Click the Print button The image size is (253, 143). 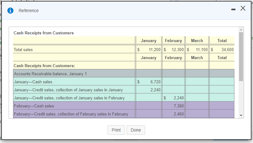pos(116,130)
